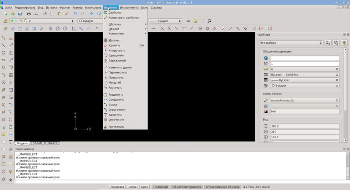Click the dimension style icon in toolbar
The image size is (350, 190).
click(210, 21)
